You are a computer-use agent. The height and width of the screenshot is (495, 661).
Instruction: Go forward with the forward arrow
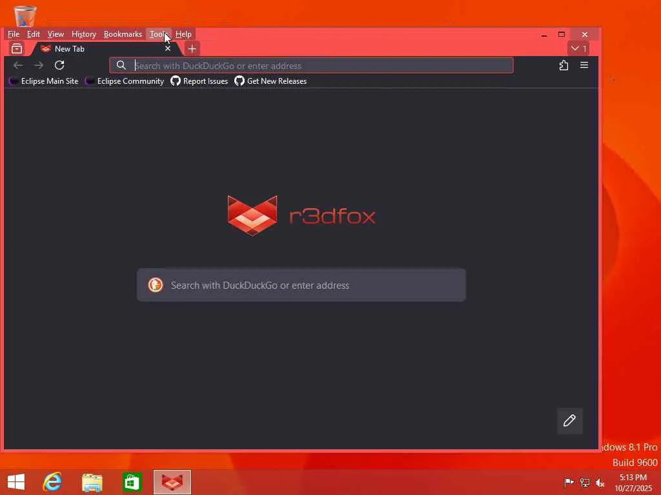click(39, 65)
